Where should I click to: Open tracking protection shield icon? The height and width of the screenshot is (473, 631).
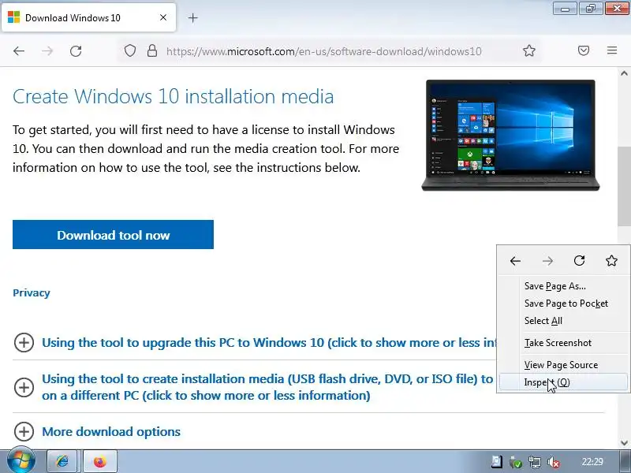(129, 51)
